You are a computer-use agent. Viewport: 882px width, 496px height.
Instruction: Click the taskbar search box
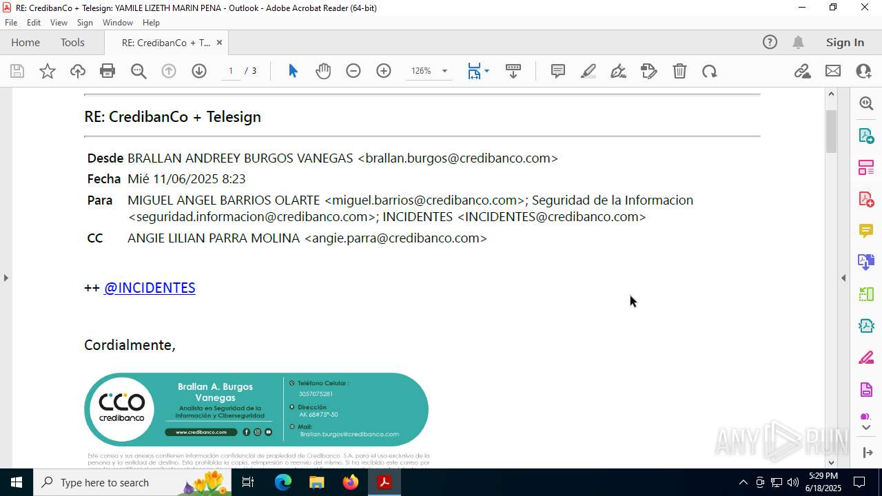132,482
